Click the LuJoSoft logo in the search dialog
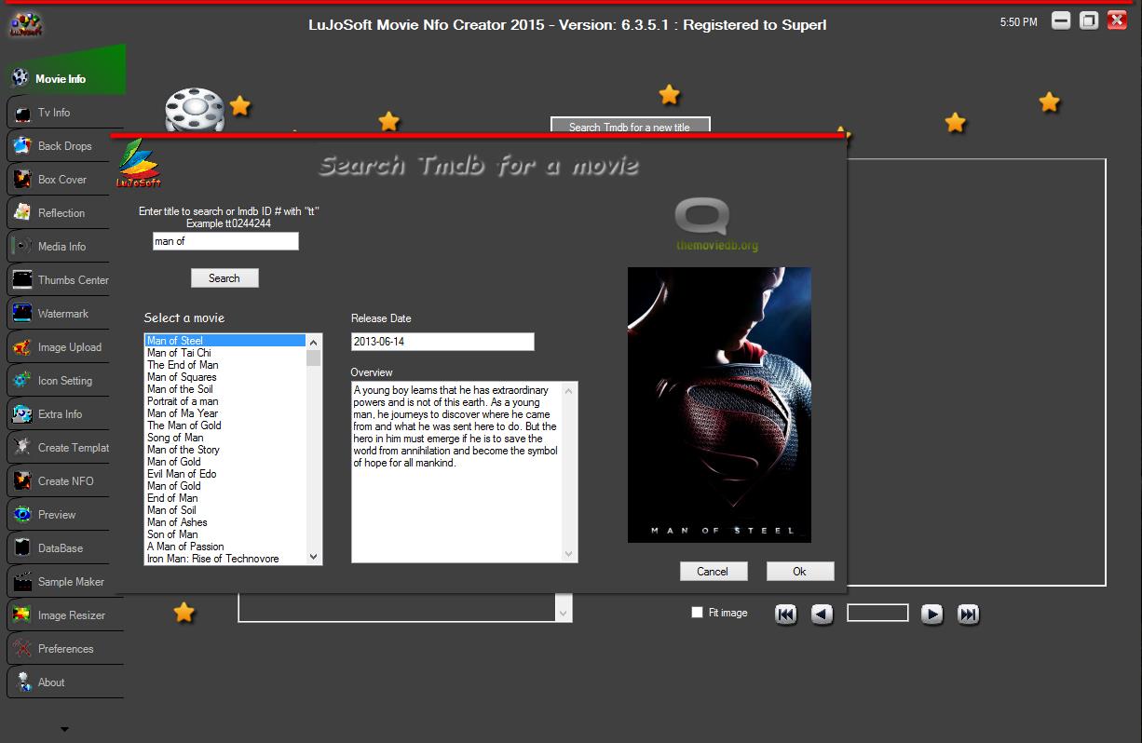1142x743 pixels. [x=139, y=164]
